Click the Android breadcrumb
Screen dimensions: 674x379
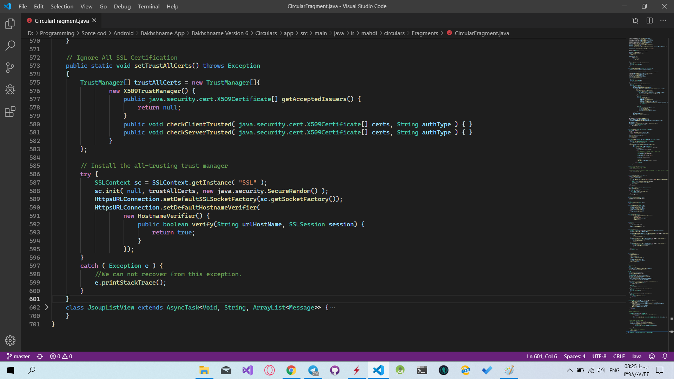pos(124,33)
